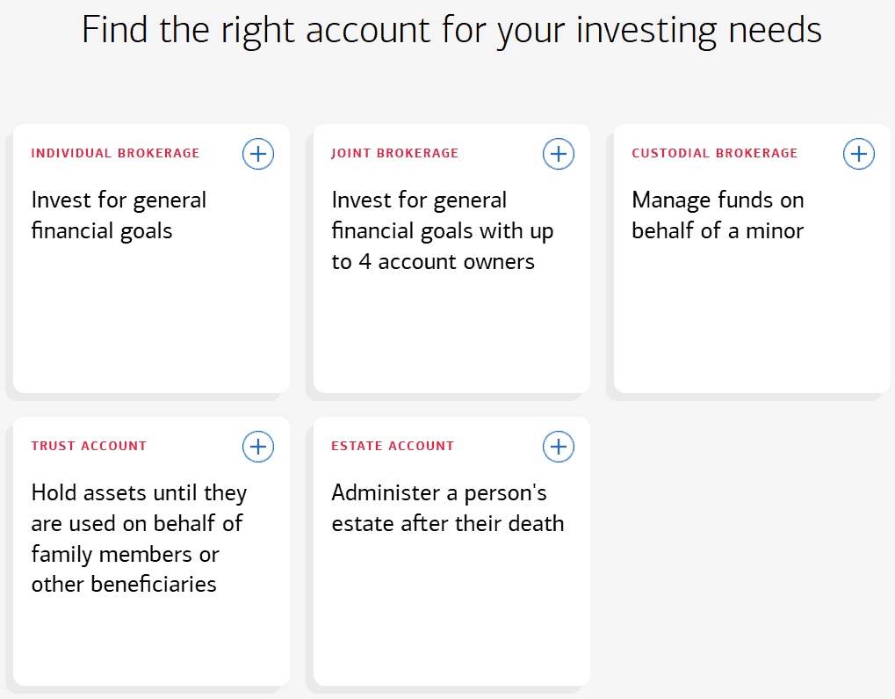Select the Individual Brokerage heading
The height and width of the screenshot is (699, 895).
click(x=115, y=153)
